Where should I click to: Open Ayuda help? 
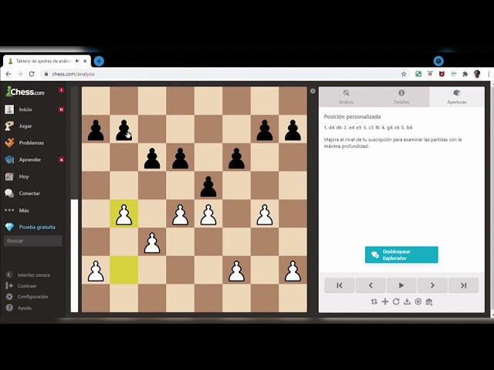(24, 308)
